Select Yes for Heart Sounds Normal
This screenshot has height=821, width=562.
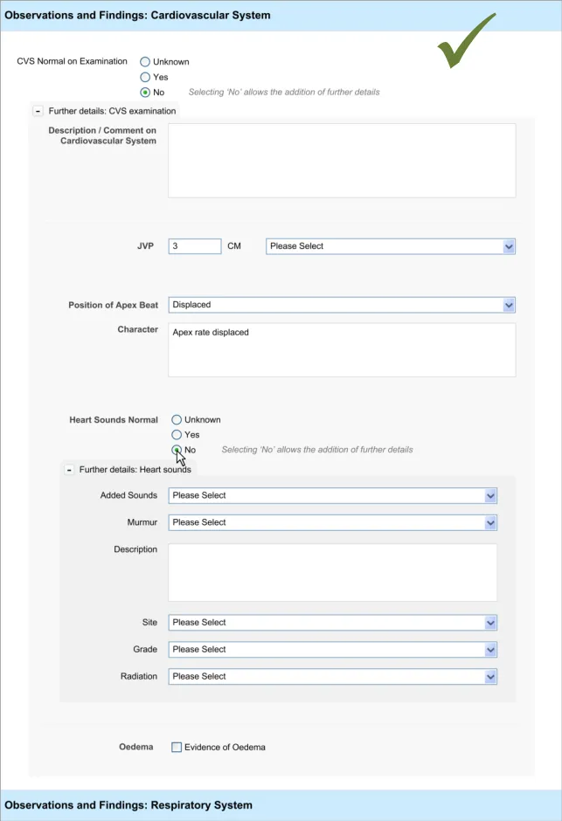(177, 435)
